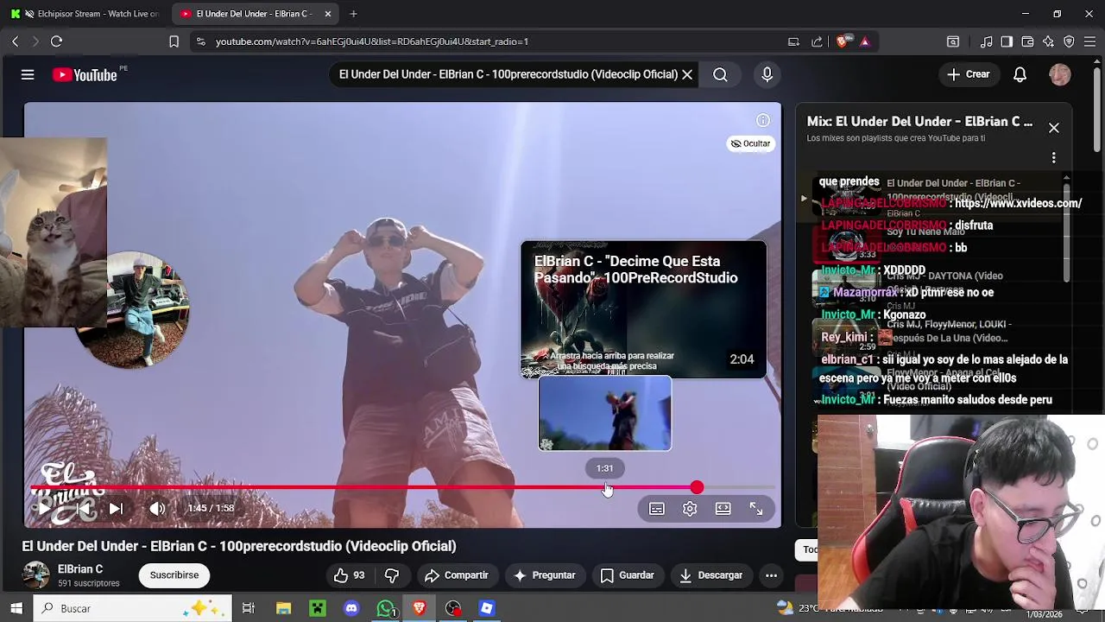Like the video with 93 likes

[350, 575]
